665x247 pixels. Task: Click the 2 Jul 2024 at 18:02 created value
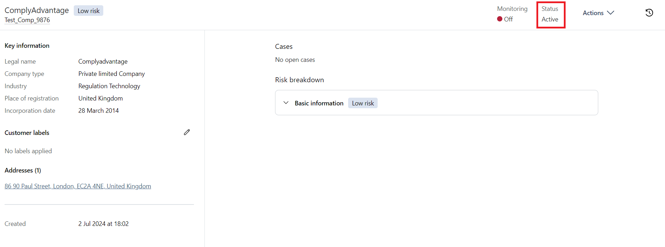(x=103, y=224)
